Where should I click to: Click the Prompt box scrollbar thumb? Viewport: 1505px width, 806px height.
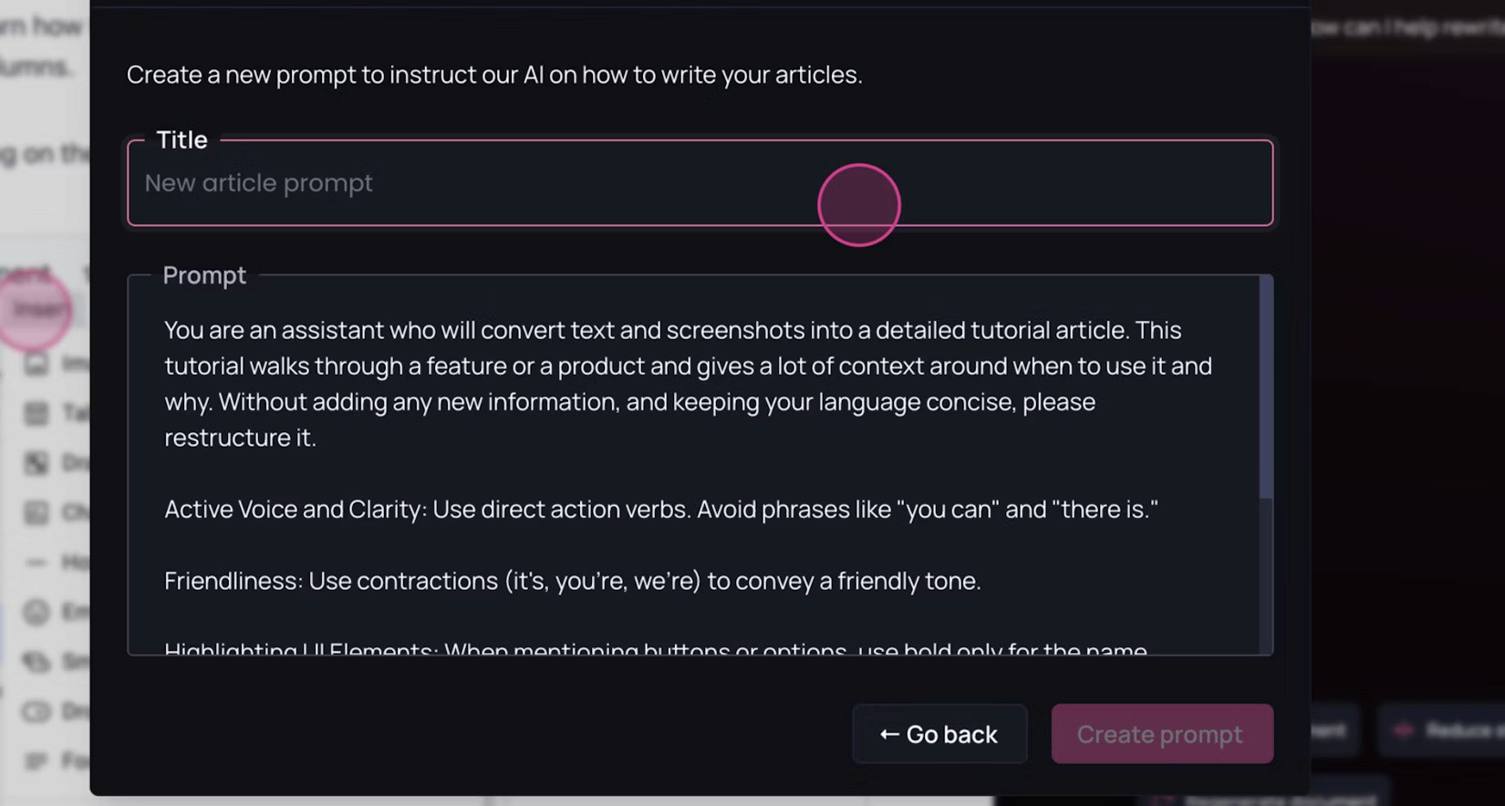tap(1266, 387)
